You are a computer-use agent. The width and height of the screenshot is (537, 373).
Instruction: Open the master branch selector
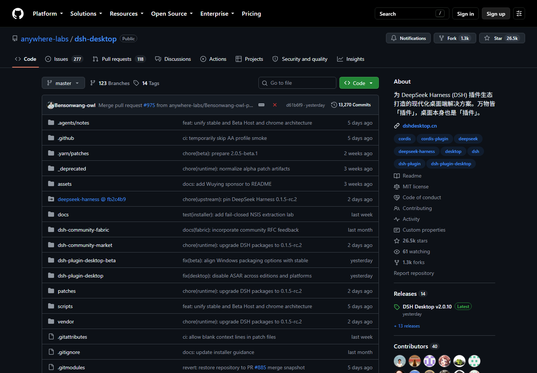(x=63, y=83)
